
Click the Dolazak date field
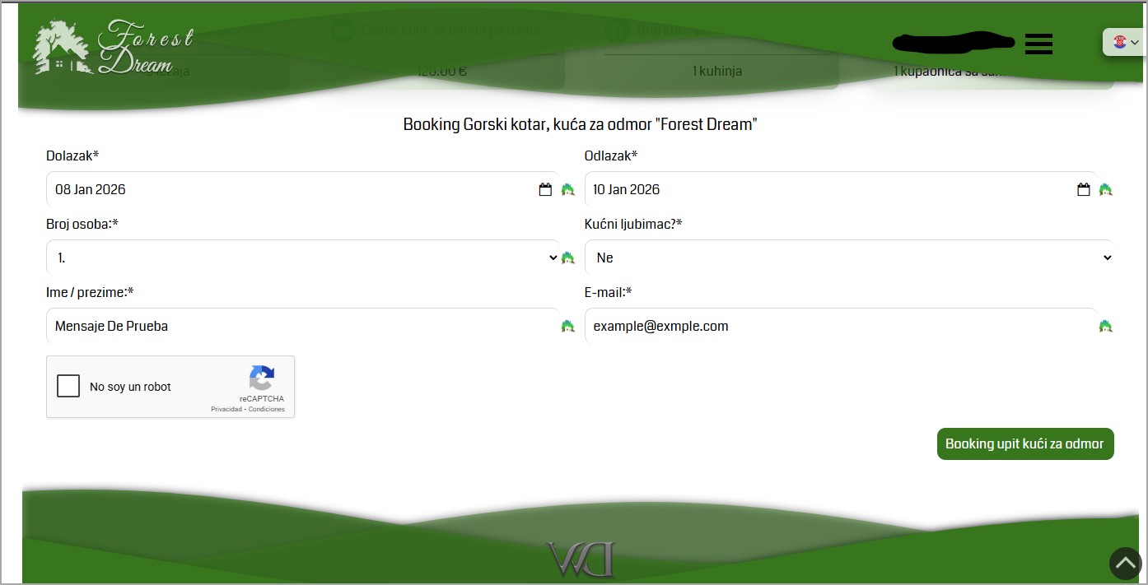pyautogui.click(x=288, y=190)
